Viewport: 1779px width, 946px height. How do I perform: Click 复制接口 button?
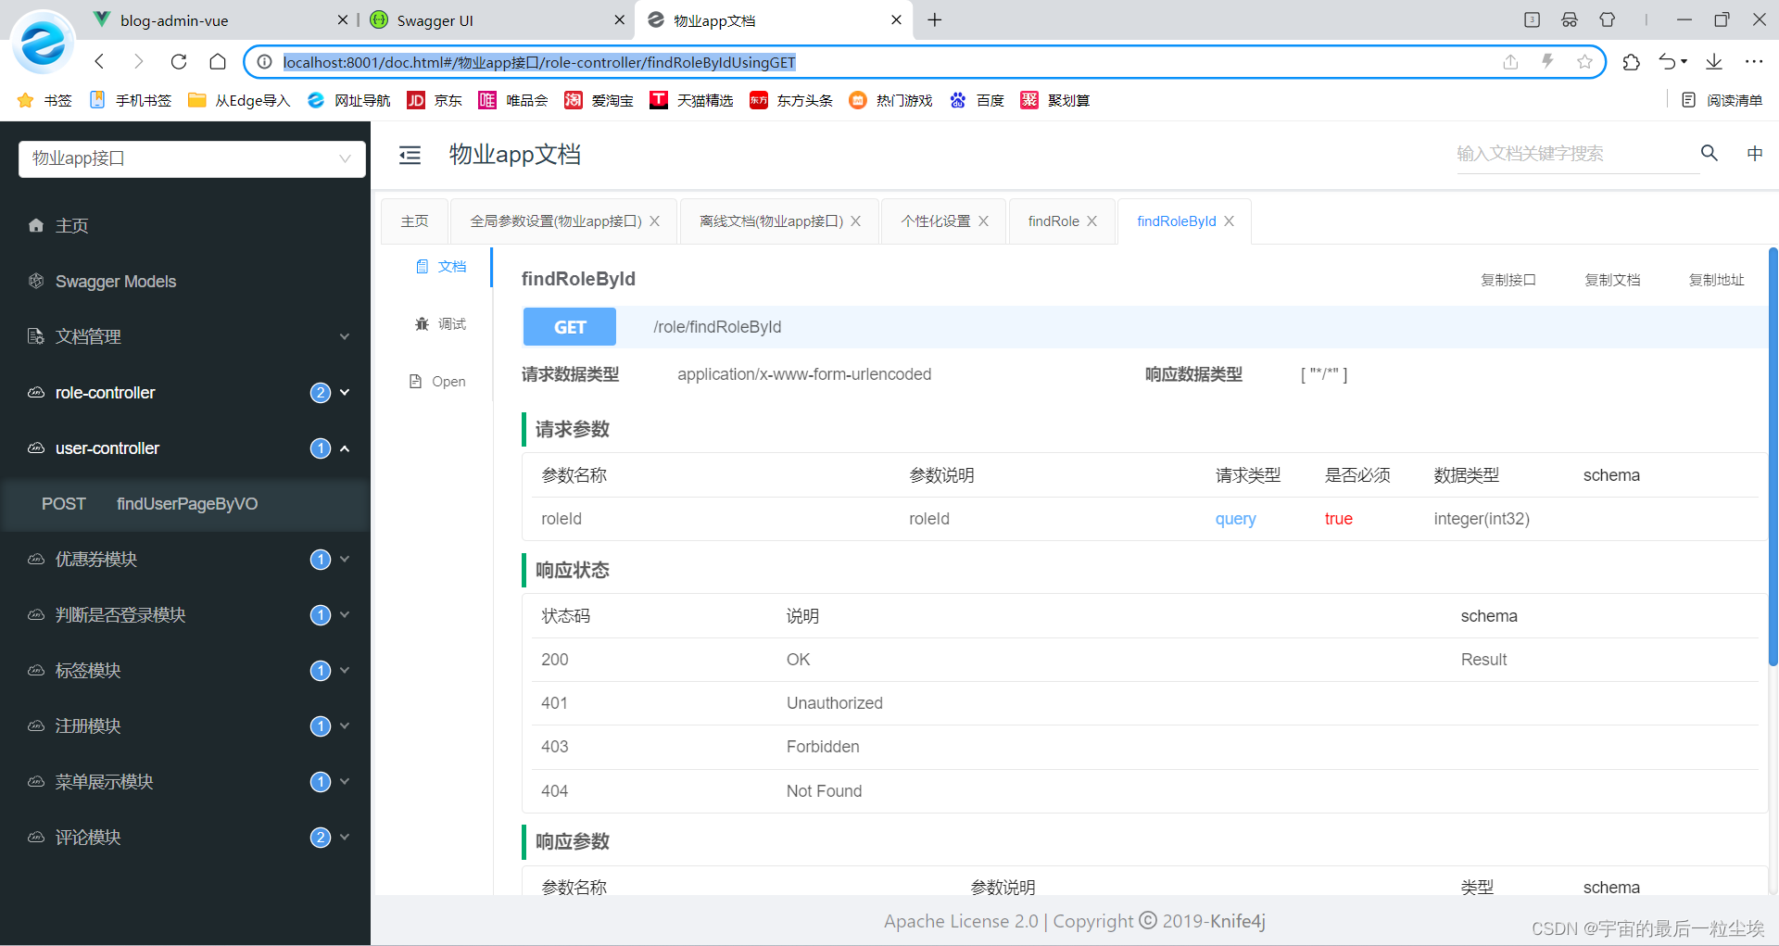point(1508,280)
